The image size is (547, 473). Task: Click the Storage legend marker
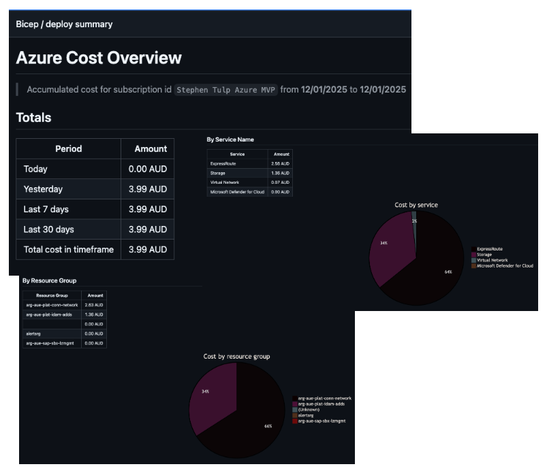pyautogui.click(x=473, y=255)
